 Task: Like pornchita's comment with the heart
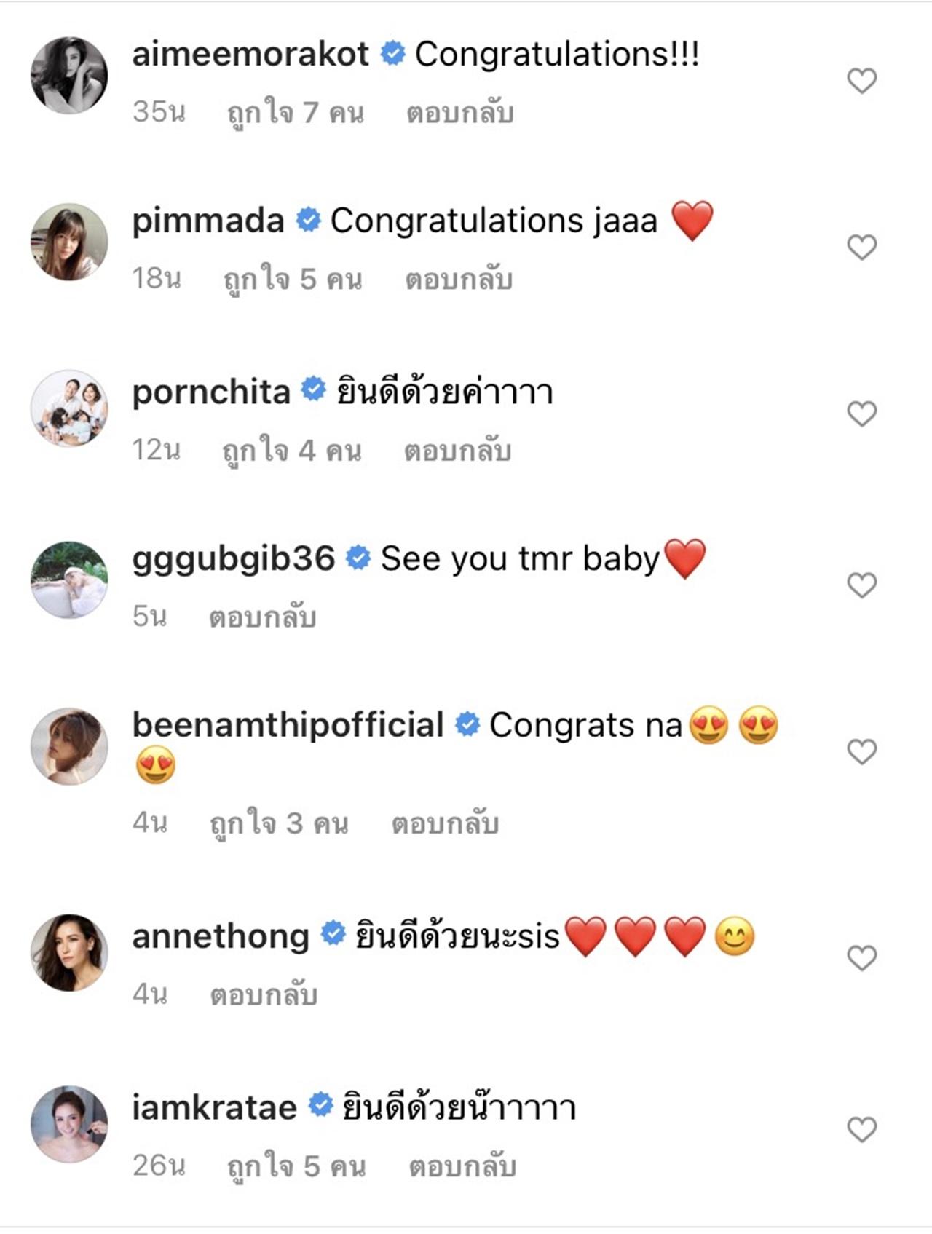(861, 414)
